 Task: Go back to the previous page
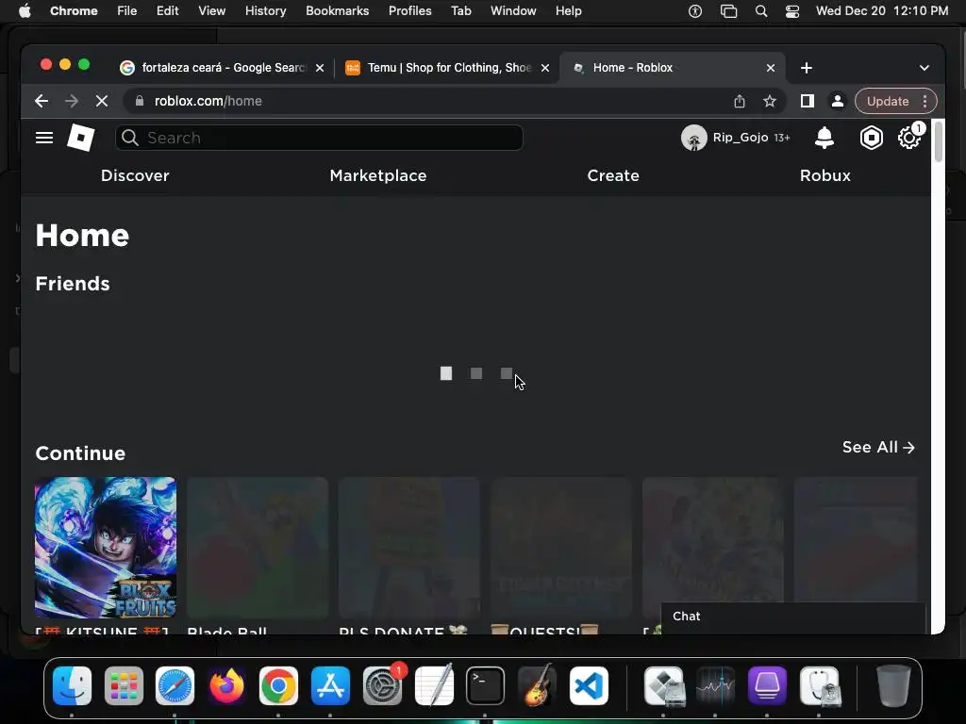pos(42,101)
